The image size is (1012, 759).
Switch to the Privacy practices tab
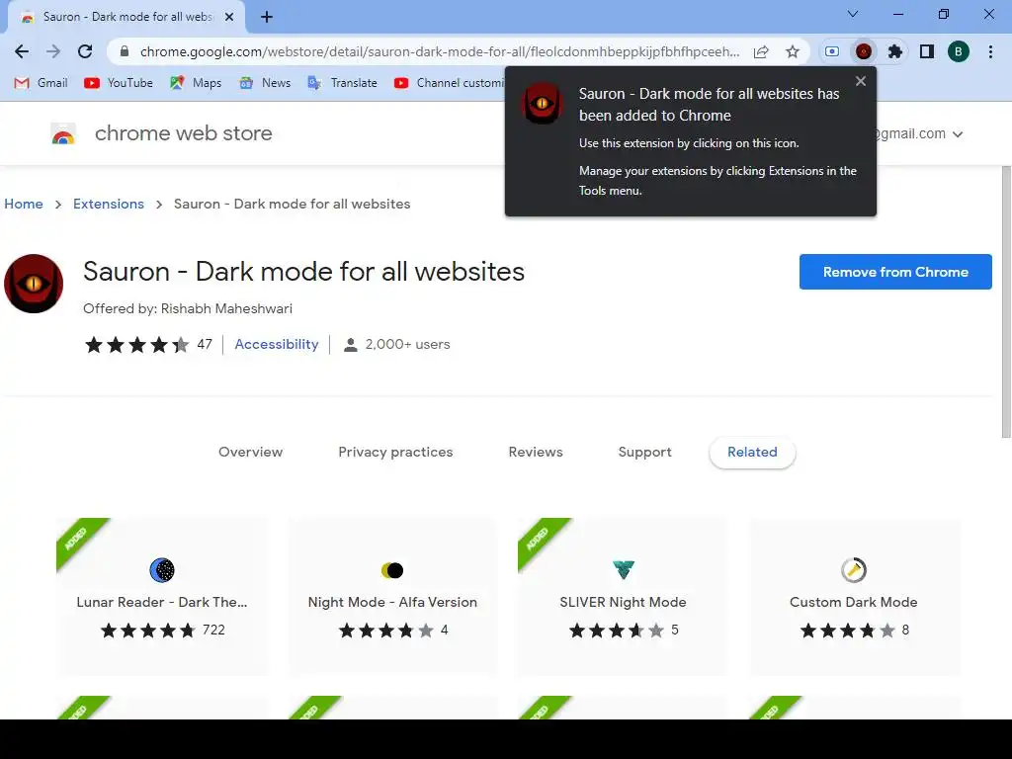click(x=395, y=452)
